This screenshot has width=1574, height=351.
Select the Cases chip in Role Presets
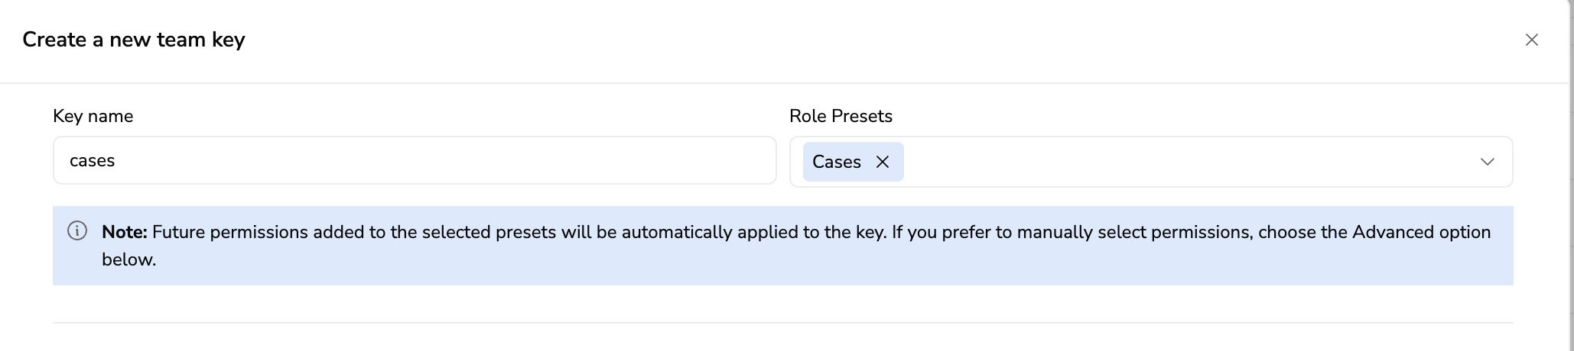point(836,162)
